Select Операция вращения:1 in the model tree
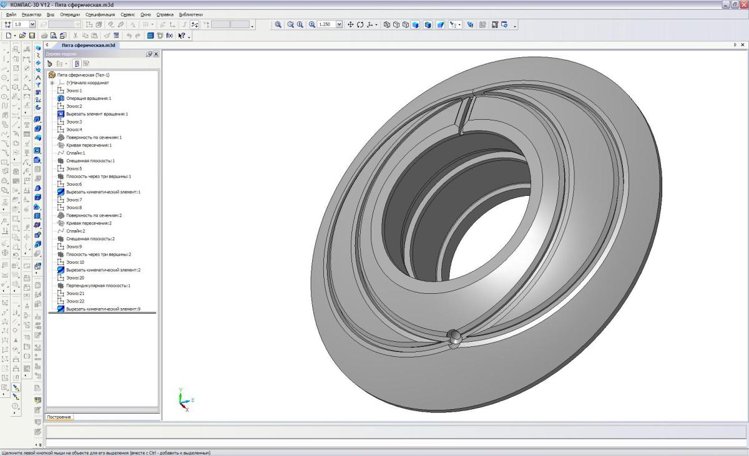The width and height of the screenshot is (749, 456). click(x=88, y=99)
